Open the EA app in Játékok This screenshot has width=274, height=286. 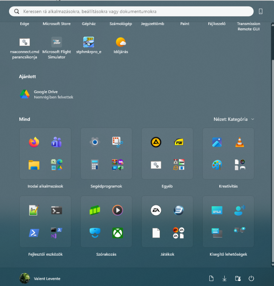pos(156,210)
